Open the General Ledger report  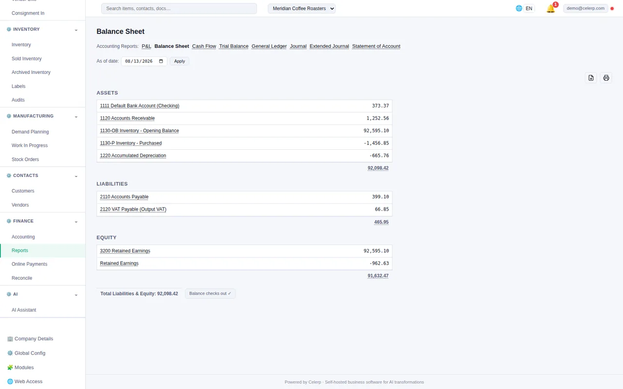(269, 46)
